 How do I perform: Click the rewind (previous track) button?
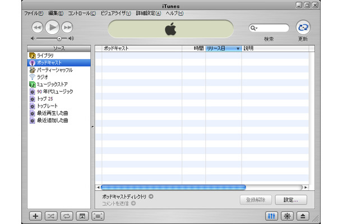tap(38, 27)
